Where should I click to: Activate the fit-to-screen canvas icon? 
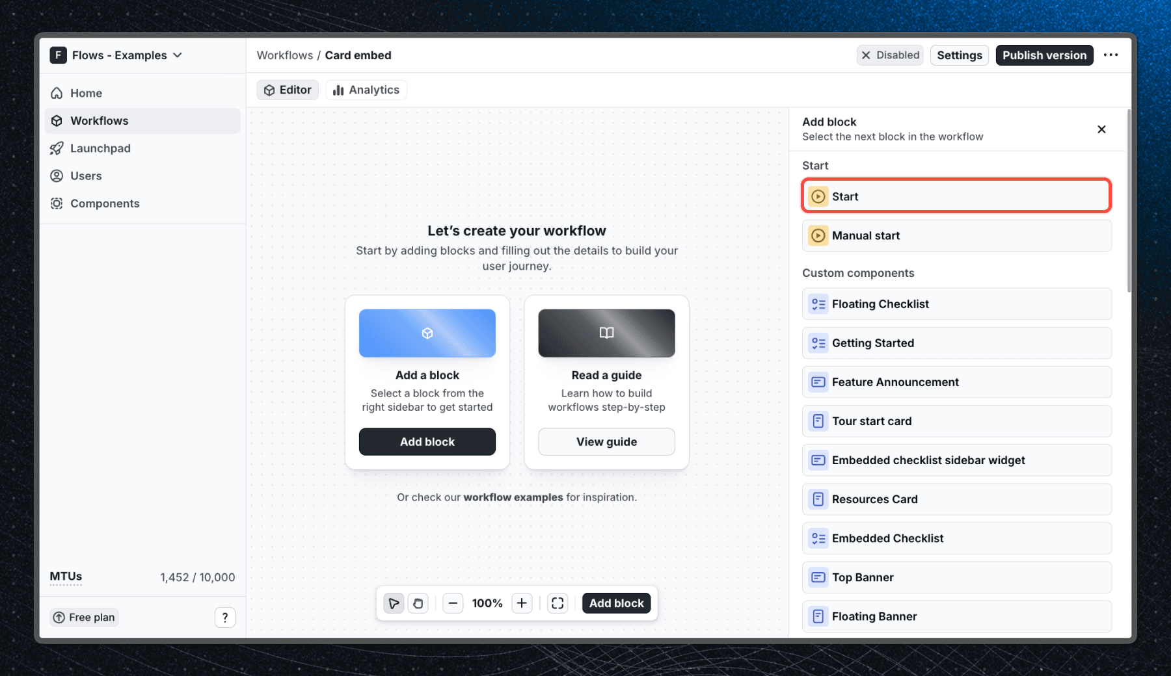[558, 603]
